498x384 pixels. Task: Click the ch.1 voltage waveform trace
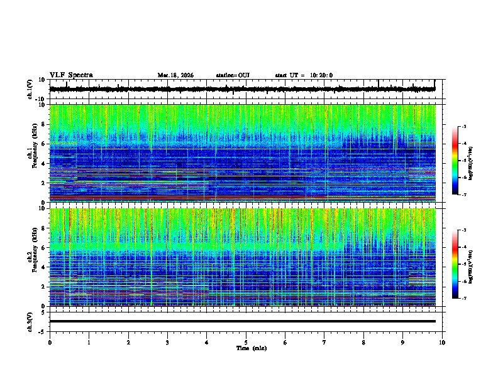(x=242, y=89)
